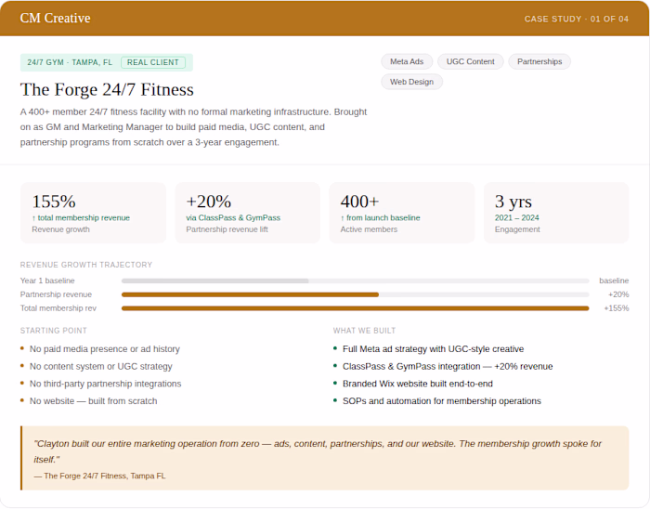
Task: Click 'No content system or UGC strategy'
Action: coord(100,366)
